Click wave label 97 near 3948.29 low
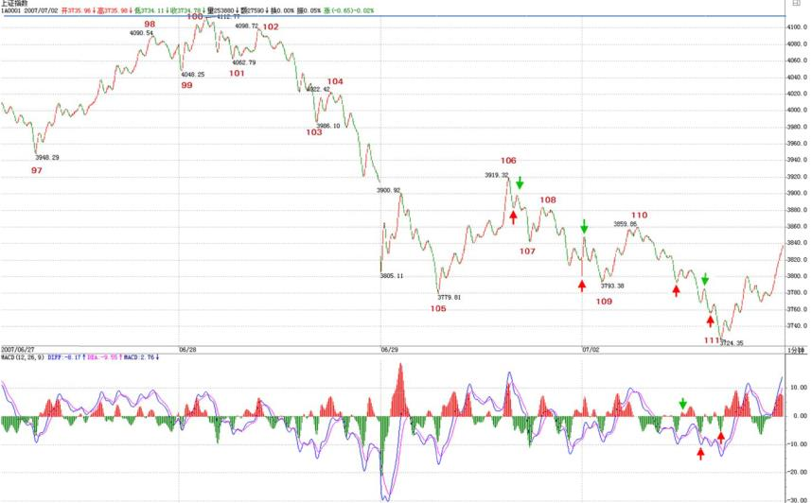The image size is (812, 503). pos(36,170)
